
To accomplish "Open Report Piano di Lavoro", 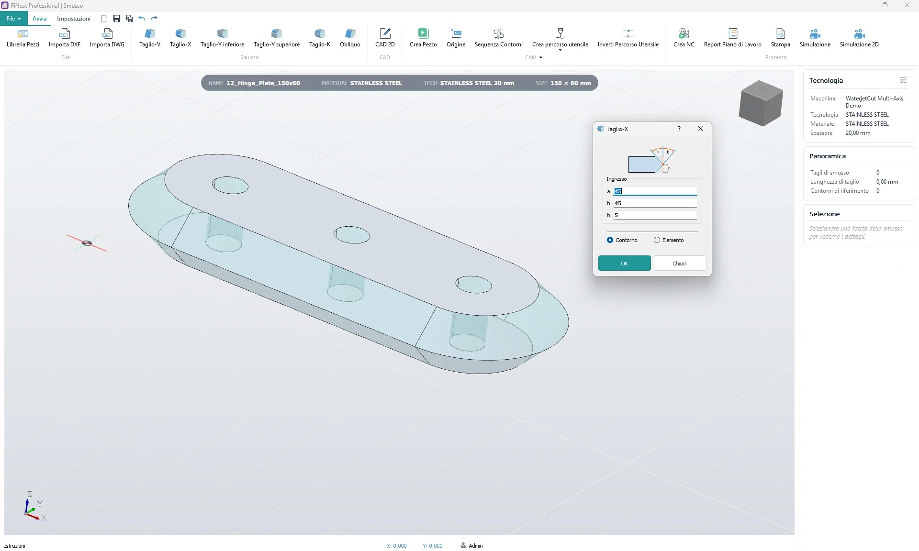I will pos(732,38).
